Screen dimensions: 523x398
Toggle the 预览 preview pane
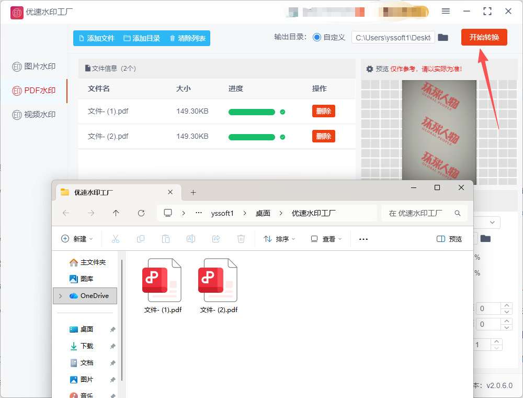click(x=449, y=239)
